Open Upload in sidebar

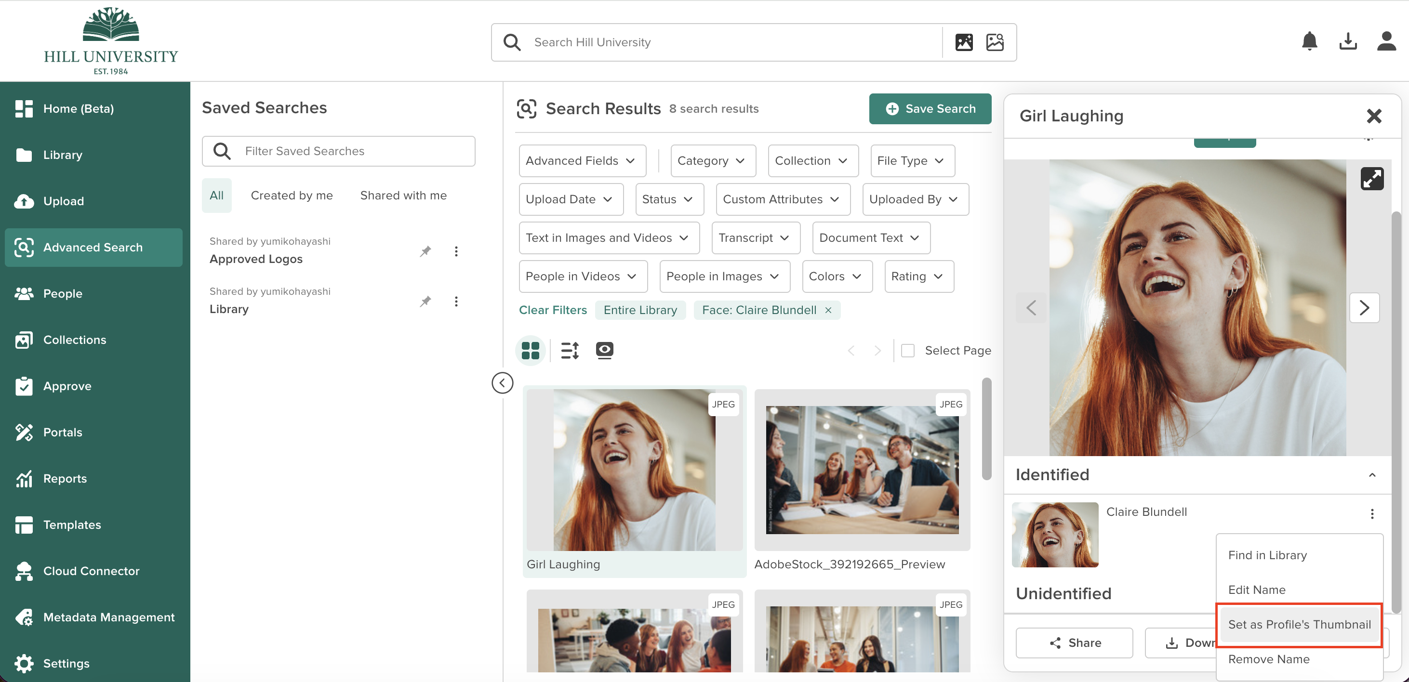(93, 201)
